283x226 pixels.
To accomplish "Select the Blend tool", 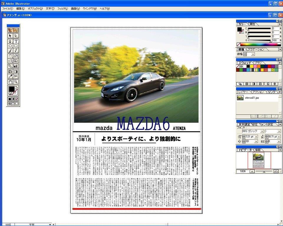I will tap(10, 66).
